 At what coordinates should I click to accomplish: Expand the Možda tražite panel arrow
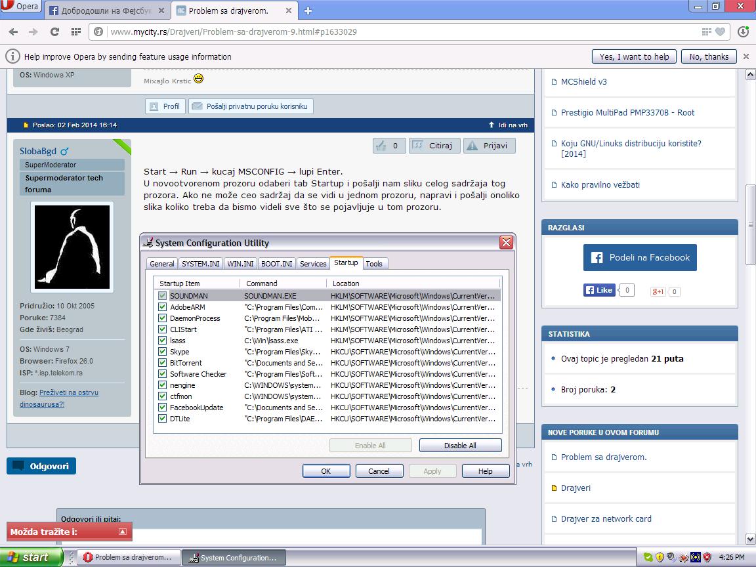123,532
